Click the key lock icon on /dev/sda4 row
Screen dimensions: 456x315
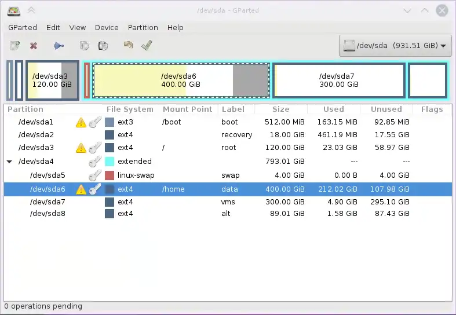tap(95, 162)
